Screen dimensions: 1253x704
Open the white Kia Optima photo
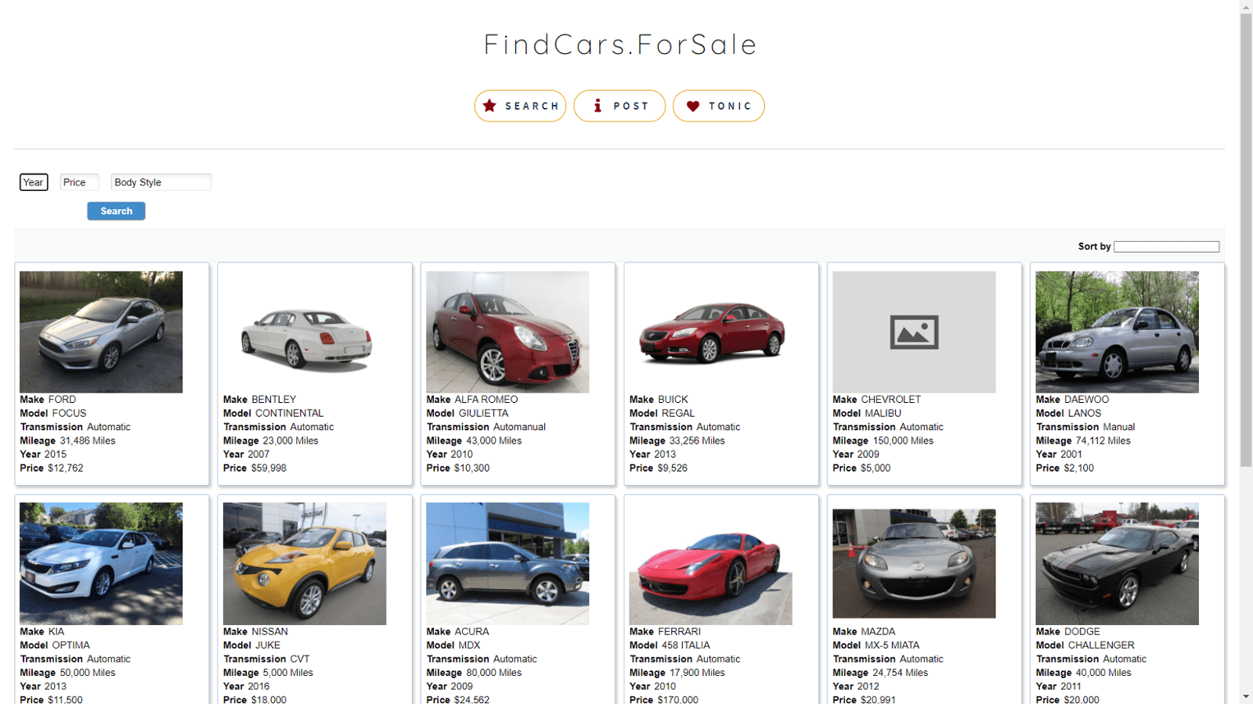click(x=101, y=563)
